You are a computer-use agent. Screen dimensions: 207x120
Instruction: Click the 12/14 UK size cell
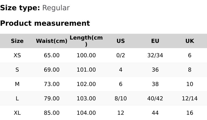(x=190, y=99)
